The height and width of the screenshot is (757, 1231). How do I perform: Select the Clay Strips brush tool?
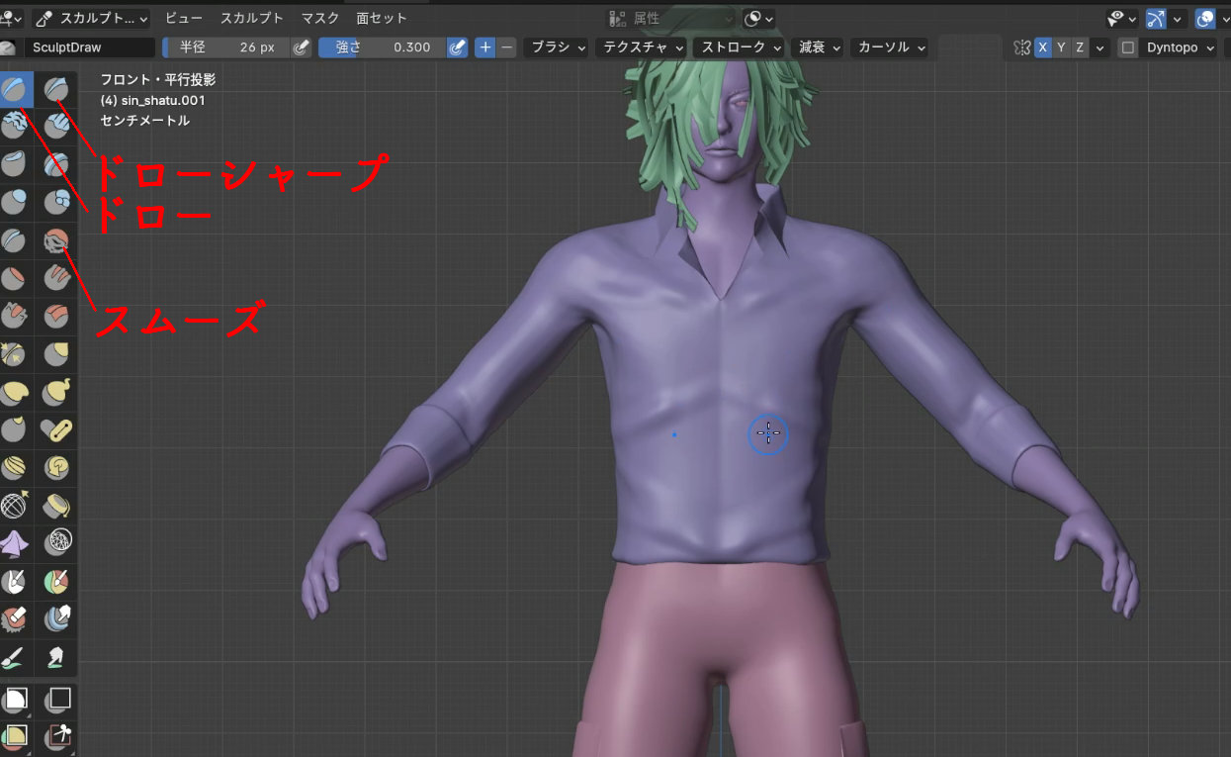click(x=55, y=126)
